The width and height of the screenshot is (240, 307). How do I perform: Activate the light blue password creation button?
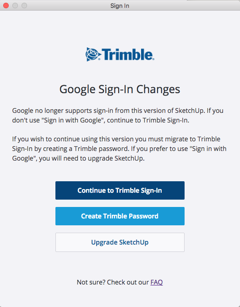click(x=120, y=216)
